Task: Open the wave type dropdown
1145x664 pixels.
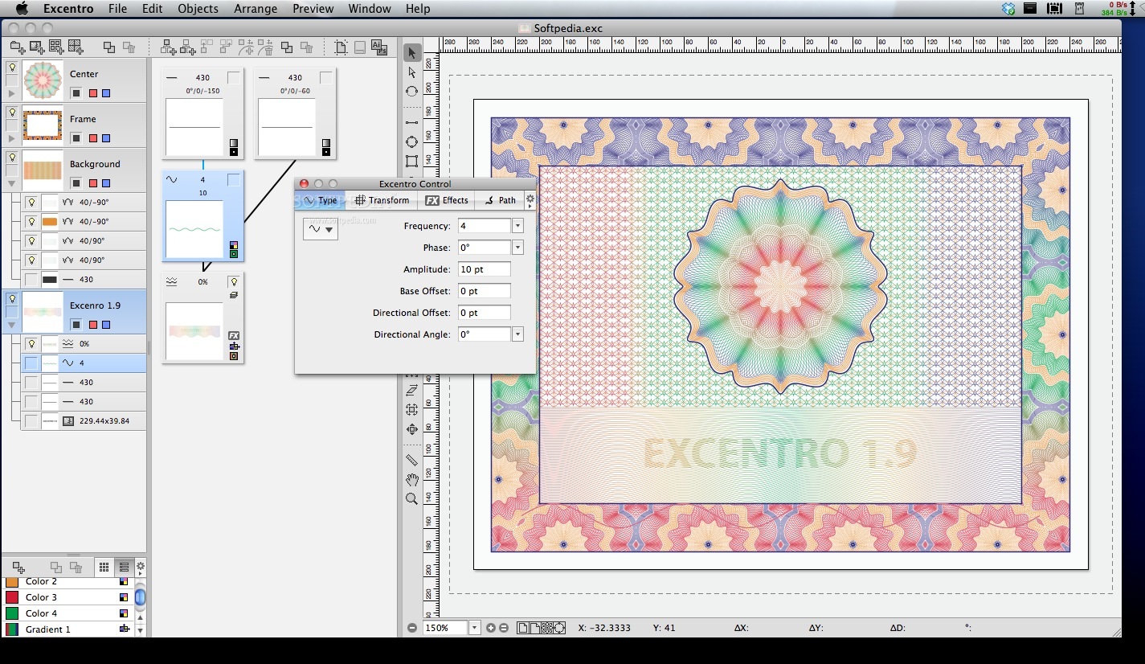Action: click(x=321, y=229)
